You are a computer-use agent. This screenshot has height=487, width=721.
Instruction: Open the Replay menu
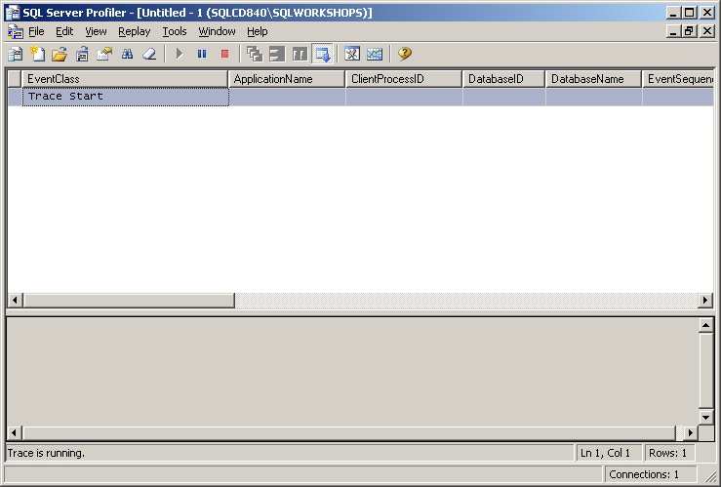tap(135, 32)
